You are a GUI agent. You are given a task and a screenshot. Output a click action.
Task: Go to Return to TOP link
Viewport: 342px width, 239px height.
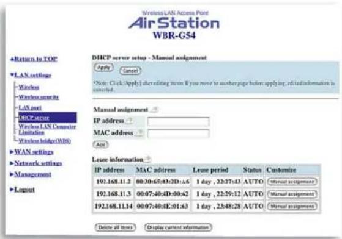click(x=34, y=59)
